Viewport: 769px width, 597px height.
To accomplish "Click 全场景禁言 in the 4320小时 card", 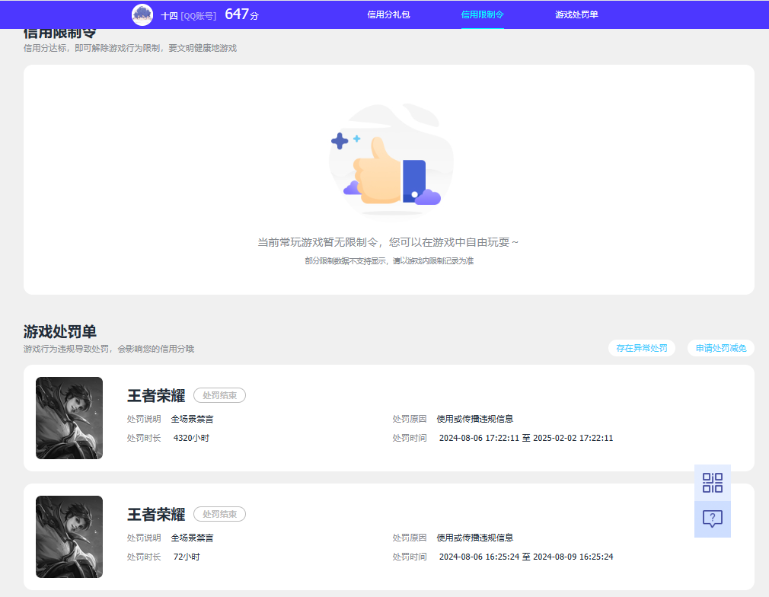I will point(192,419).
